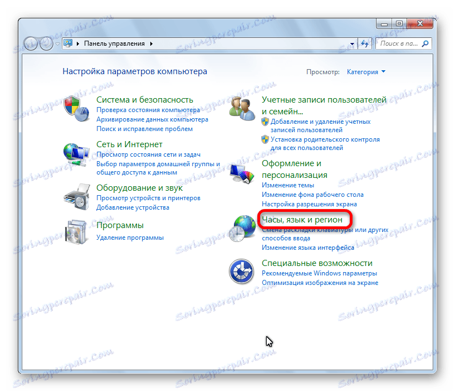Go forward with the Forward arrow button

pos(46,44)
